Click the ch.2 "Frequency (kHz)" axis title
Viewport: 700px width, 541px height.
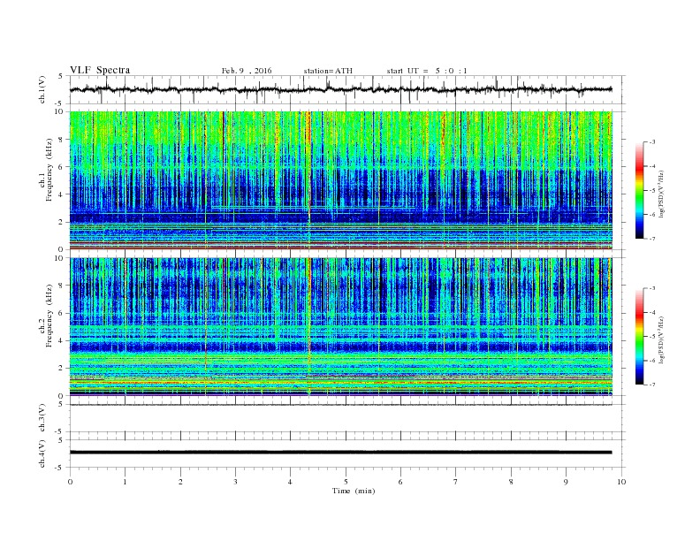click(x=49, y=315)
